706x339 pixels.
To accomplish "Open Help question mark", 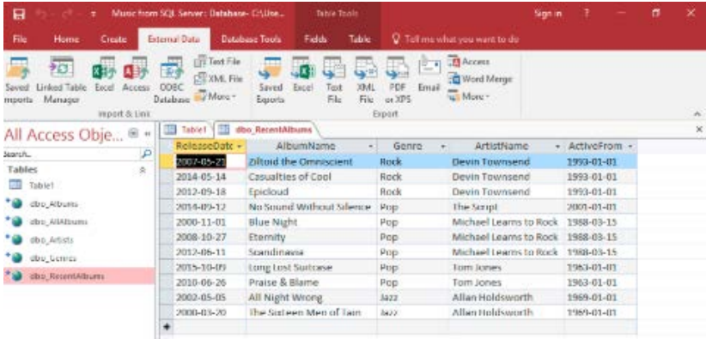I will tap(587, 14).
